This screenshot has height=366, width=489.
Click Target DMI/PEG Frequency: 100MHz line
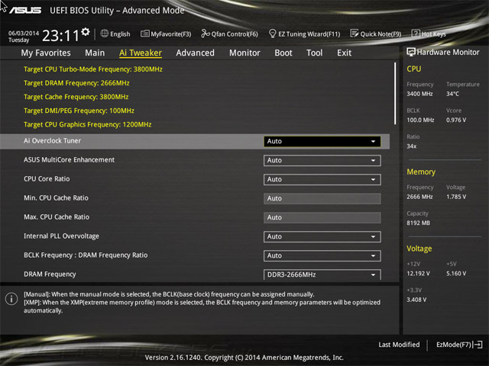pos(79,111)
